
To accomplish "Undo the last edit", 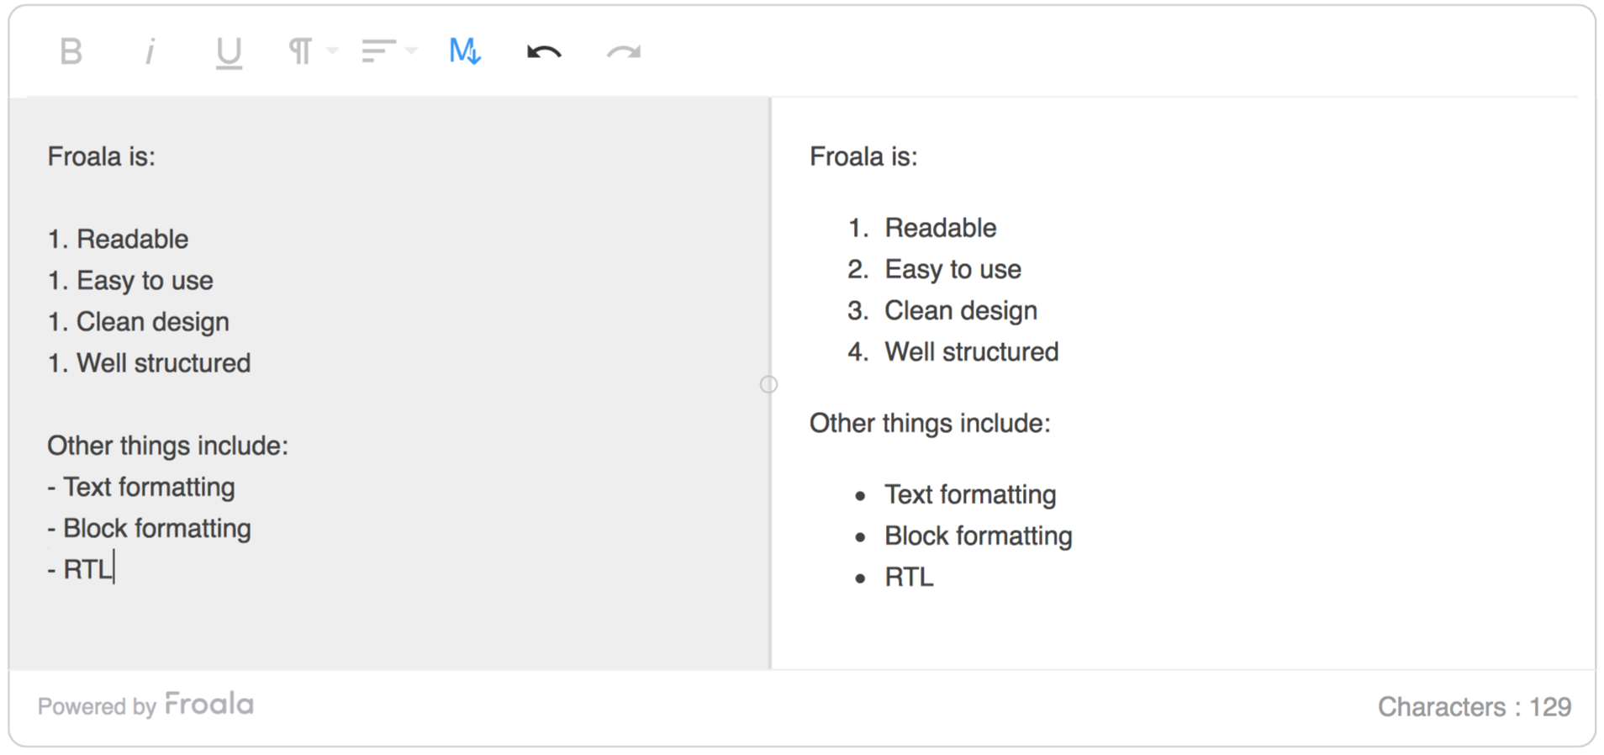I will [544, 53].
